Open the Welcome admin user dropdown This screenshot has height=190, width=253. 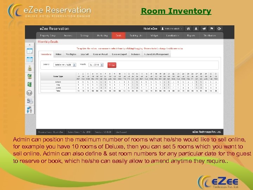[172, 28]
